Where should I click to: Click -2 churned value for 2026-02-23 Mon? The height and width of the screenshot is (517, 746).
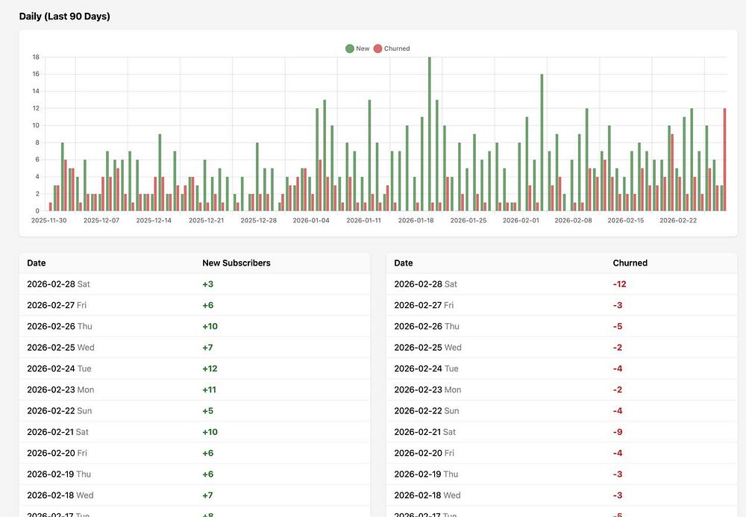[618, 389]
